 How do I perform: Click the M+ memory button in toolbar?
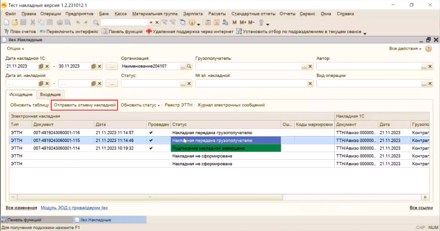[243, 22]
